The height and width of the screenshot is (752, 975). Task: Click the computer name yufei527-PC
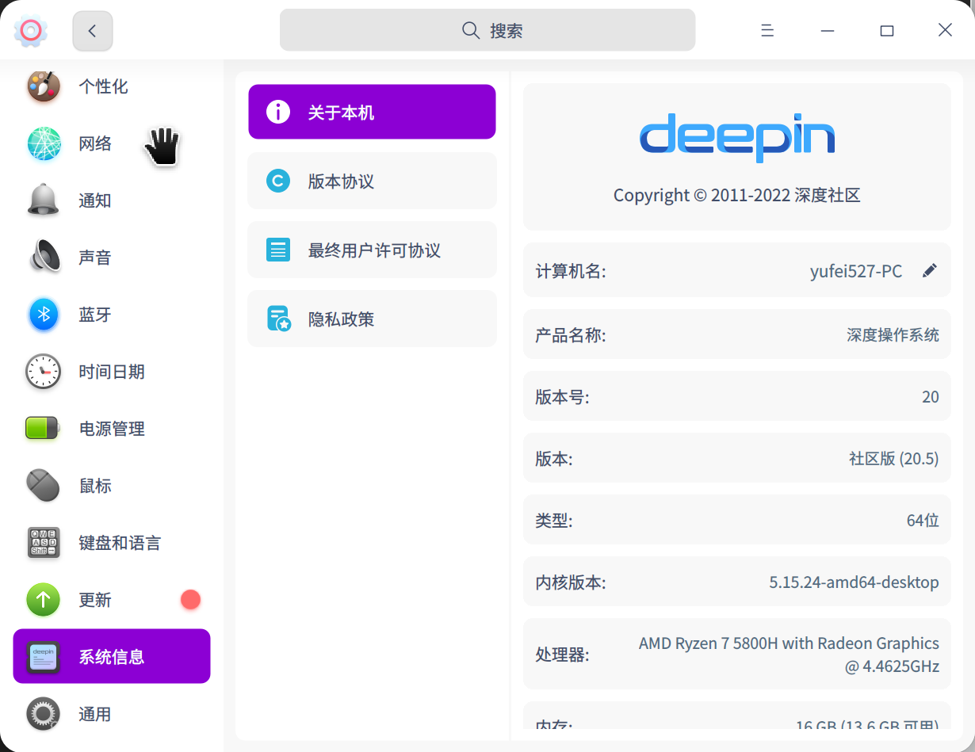(856, 271)
